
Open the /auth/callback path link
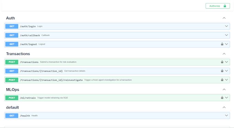click(x=30, y=35)
